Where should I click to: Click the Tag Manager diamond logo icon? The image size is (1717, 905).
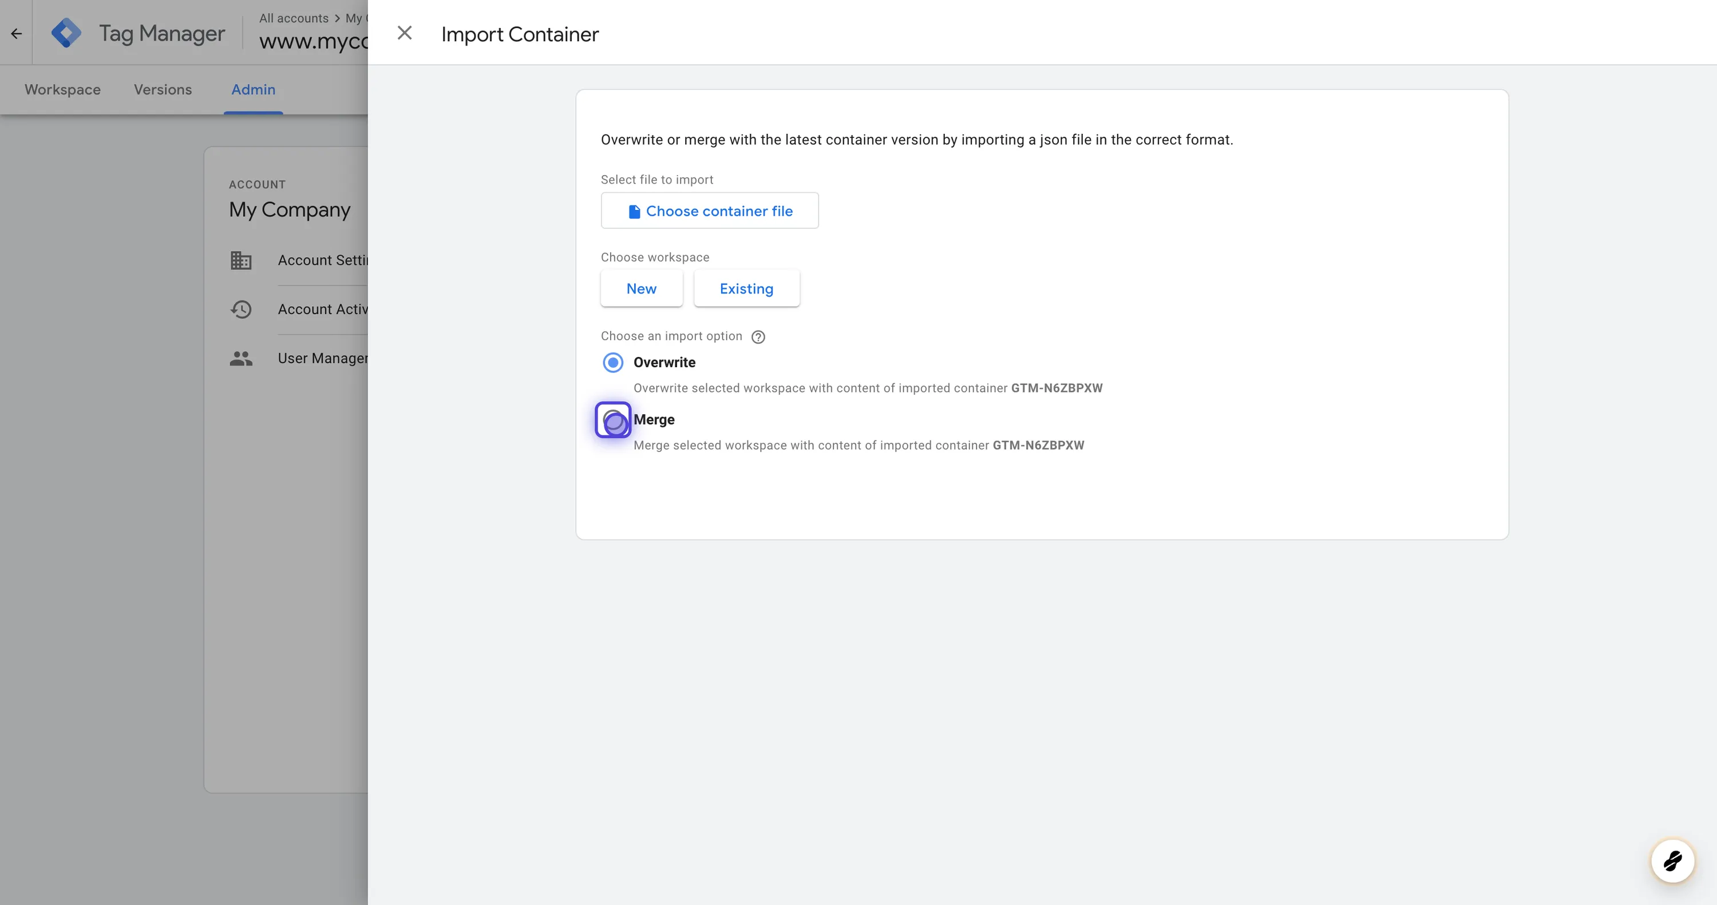(66, 32)
